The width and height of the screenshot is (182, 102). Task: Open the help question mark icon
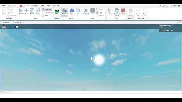click(x=164, y=6)
